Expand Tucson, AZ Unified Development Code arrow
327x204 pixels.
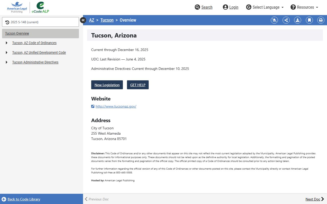pyautogui.click(x=7, y=53)
